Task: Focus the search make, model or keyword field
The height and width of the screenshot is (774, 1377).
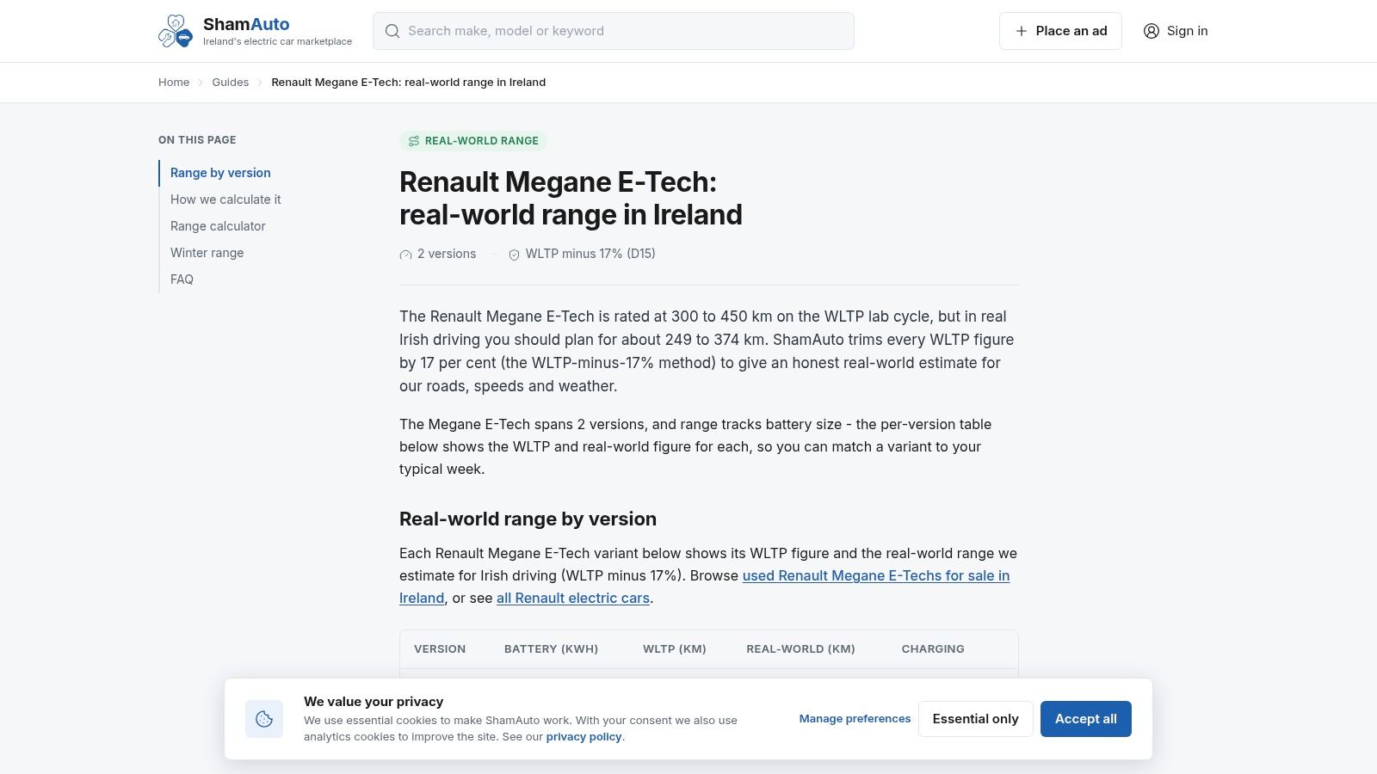Action: 614,31
